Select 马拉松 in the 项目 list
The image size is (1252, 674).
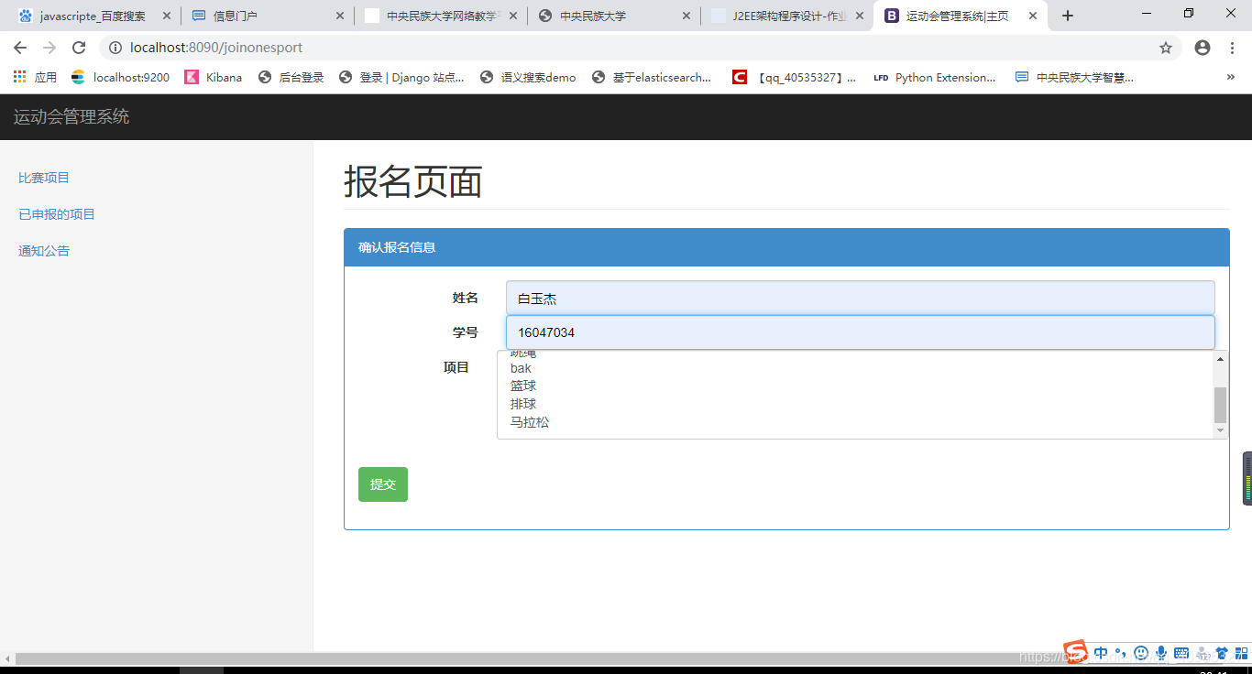click(x=530, y=422)
